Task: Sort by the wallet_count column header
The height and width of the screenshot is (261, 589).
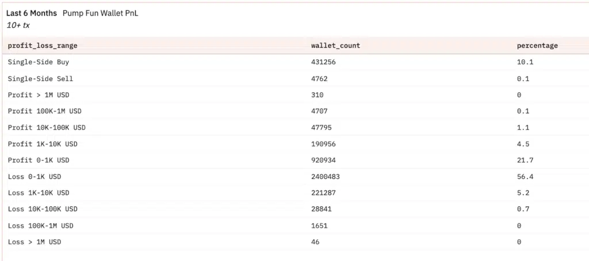Action: coord(335,45)
